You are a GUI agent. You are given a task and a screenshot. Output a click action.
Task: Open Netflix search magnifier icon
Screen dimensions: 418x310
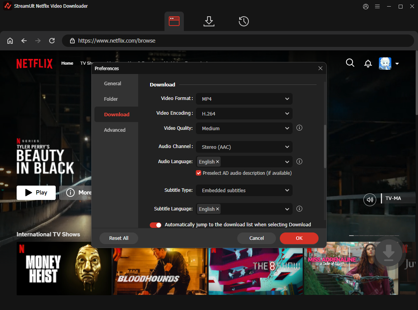[350, 63]
